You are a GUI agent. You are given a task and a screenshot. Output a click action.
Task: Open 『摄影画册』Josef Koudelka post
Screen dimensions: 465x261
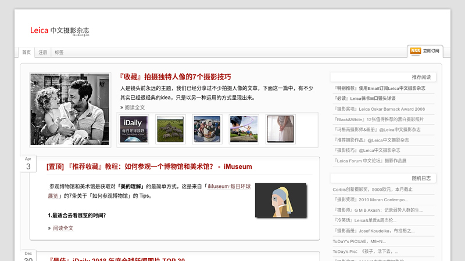click(374, 231)
